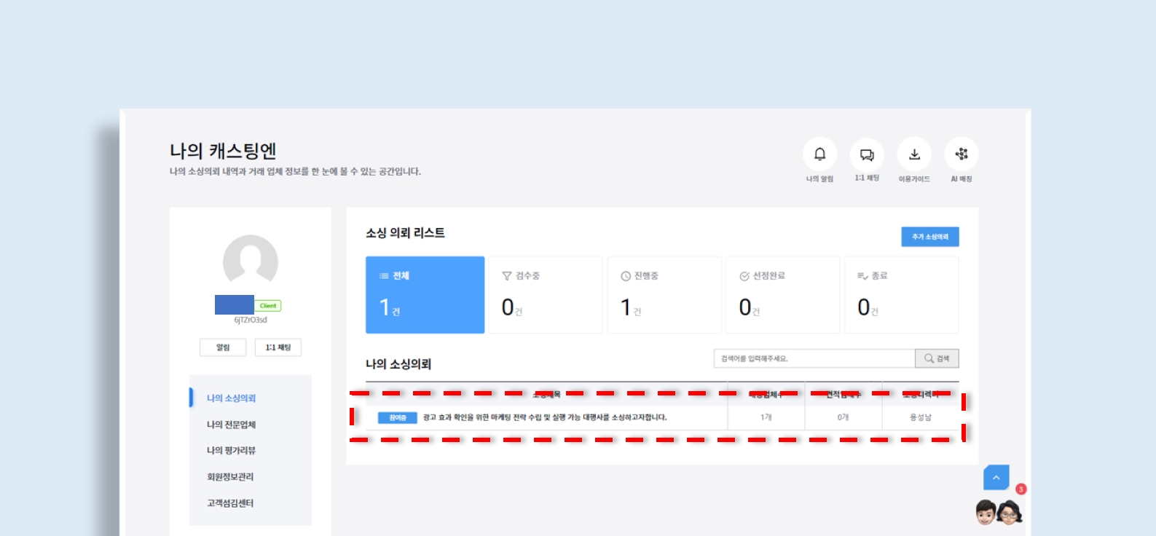Select the 선정완료 filter tab

click(x=782, y=295)
